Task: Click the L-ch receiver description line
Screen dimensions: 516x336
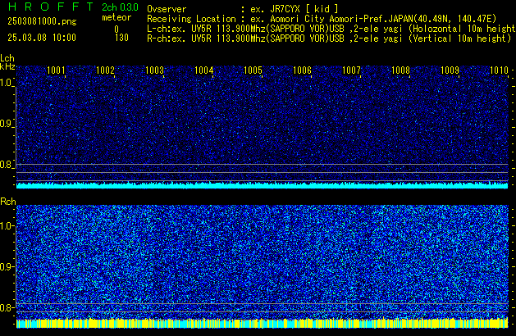Action: click(331, 29)
